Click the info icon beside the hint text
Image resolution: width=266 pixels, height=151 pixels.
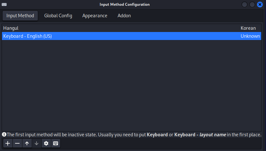tap(4, 134)
